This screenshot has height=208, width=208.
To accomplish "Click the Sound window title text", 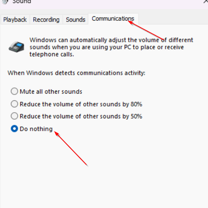I will [x=22, y=2].
